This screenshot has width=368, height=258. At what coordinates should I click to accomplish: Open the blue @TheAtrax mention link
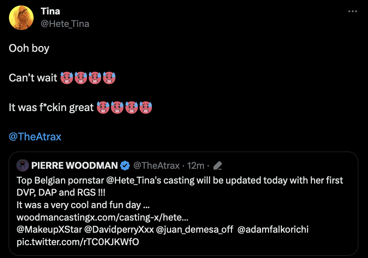35,137
